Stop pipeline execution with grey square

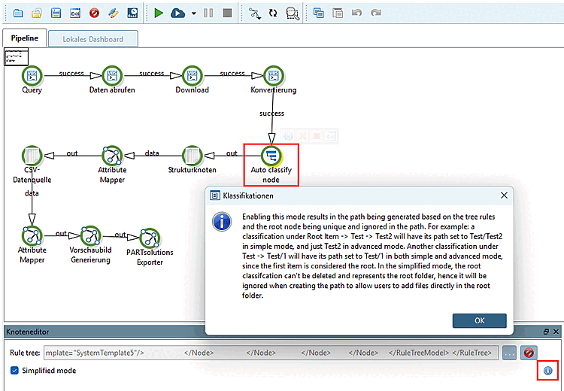227,14
